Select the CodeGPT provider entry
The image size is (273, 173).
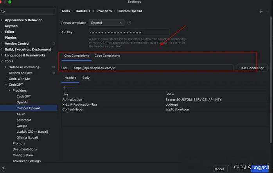pos(24,96)
